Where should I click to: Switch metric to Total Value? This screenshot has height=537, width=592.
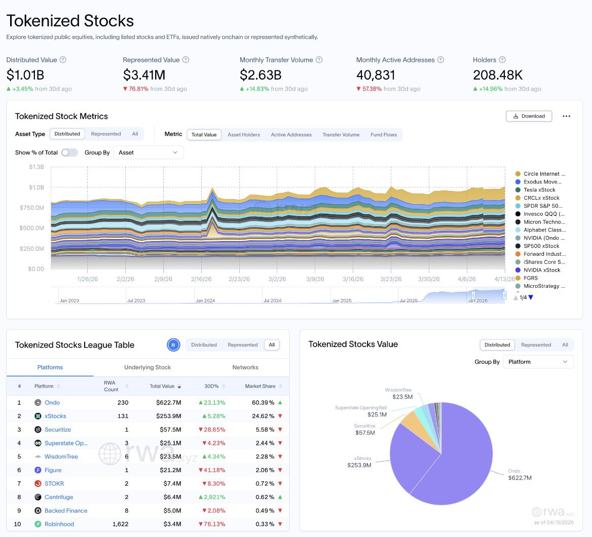[204, 135]
